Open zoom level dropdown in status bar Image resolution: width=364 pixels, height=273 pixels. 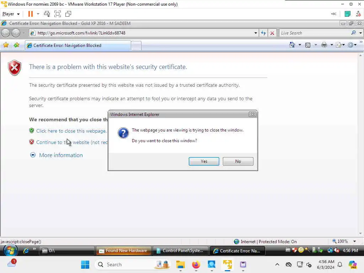[354, 241]
